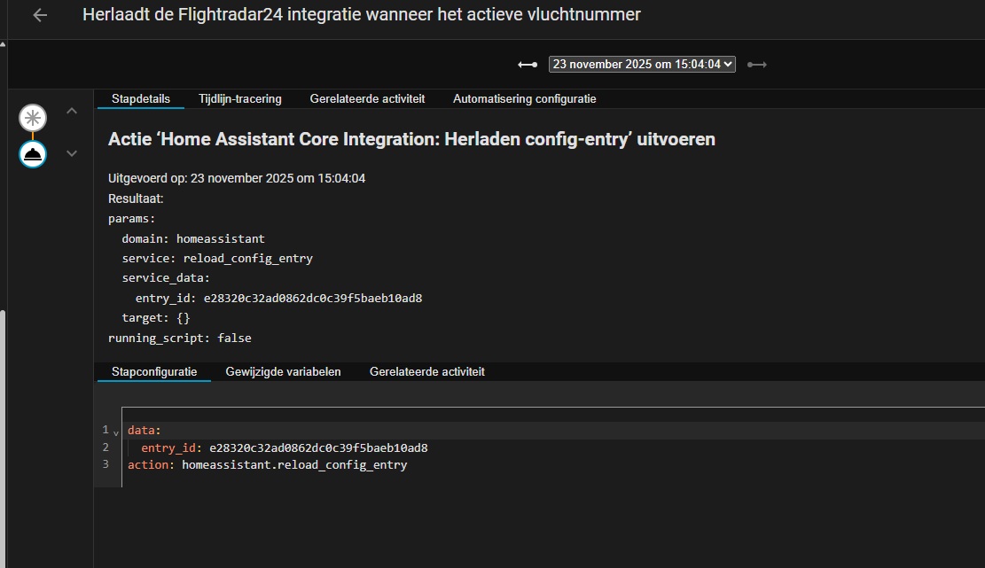Select the Stapconfiguratie tab
Image resolution: width=985 pixels, height=568 pixels.
(153, 372)
